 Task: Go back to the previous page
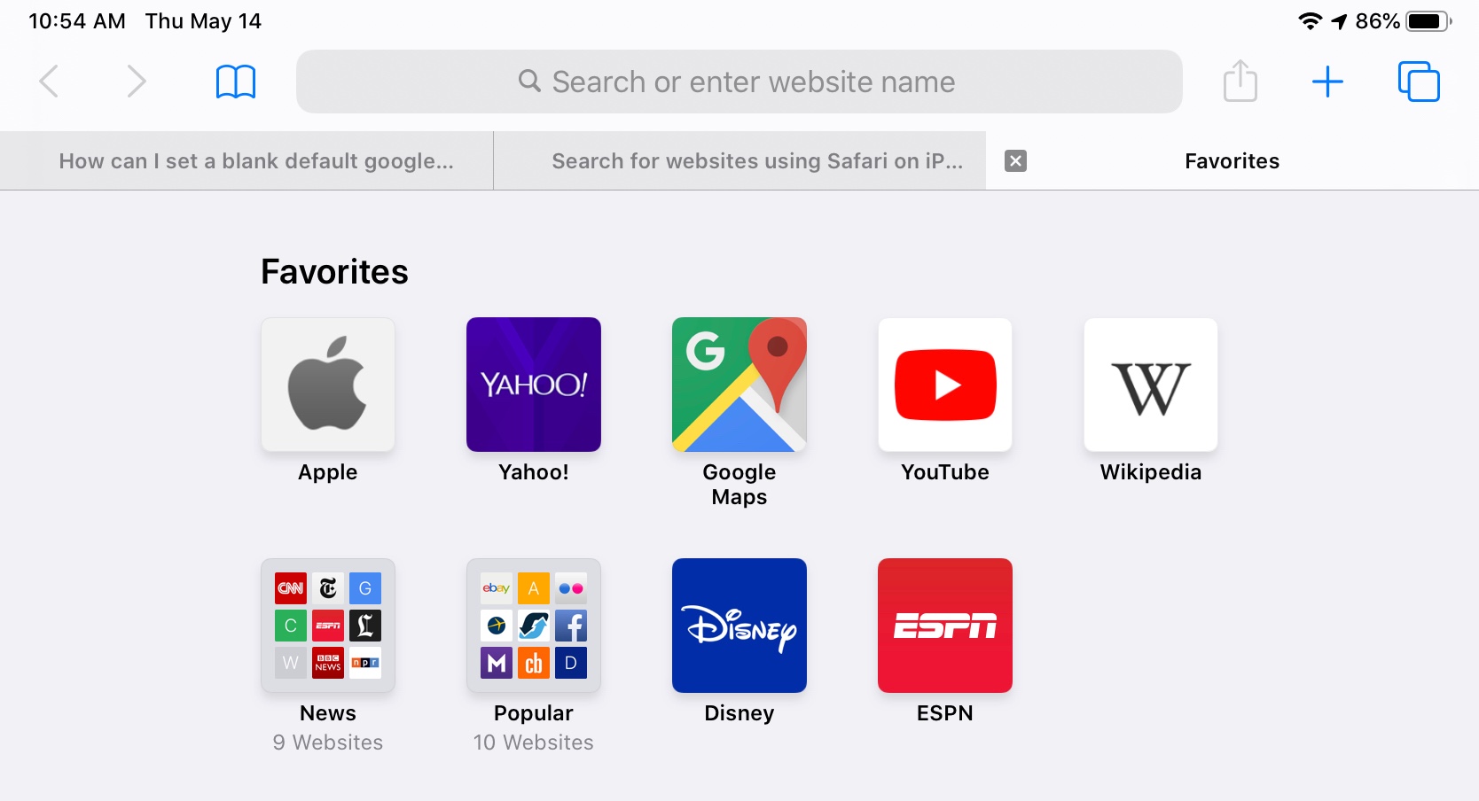(49, 82)
